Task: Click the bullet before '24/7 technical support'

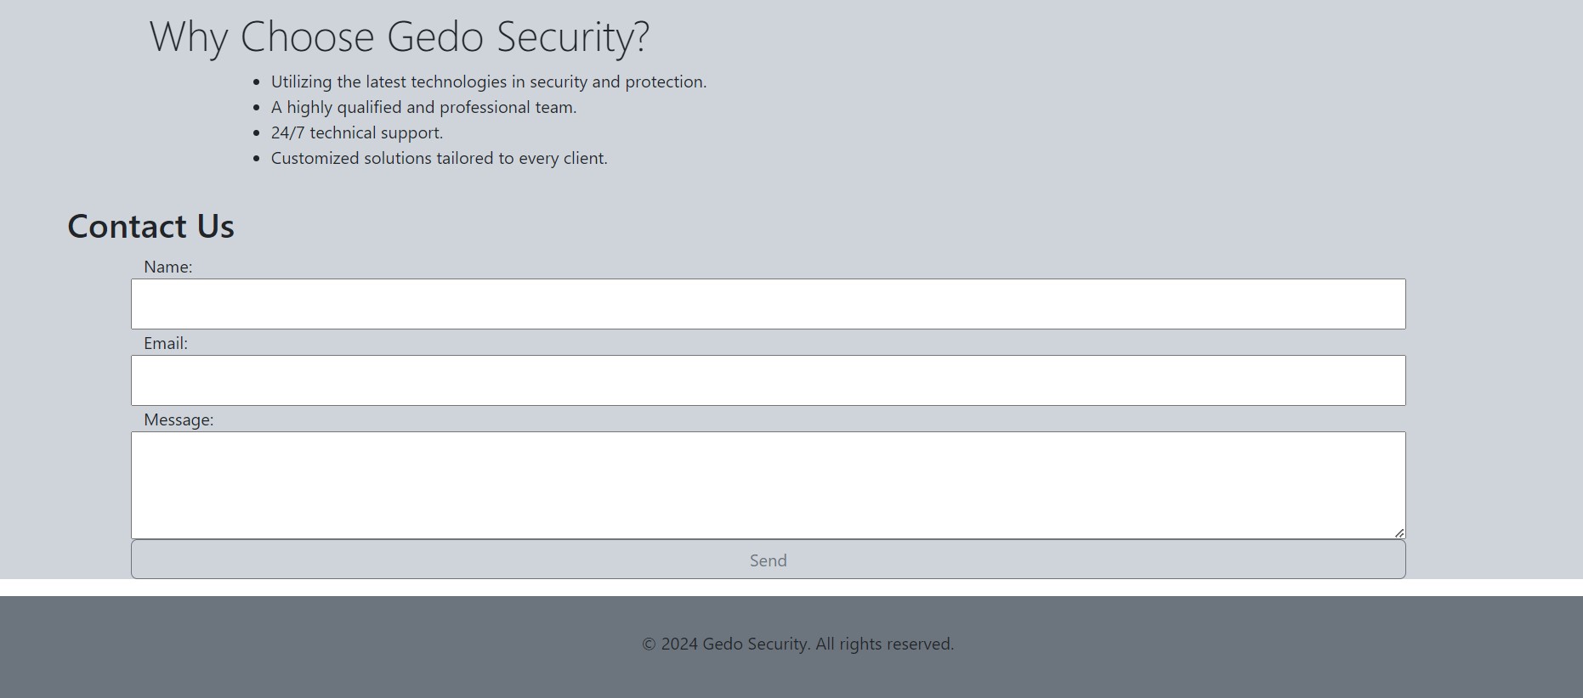Action: [257, 133]
